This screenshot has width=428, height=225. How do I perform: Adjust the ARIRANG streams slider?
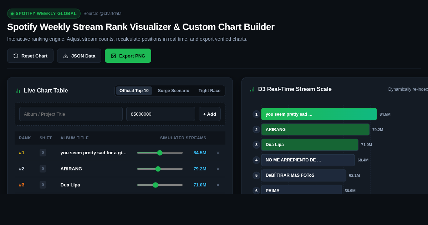160,169
